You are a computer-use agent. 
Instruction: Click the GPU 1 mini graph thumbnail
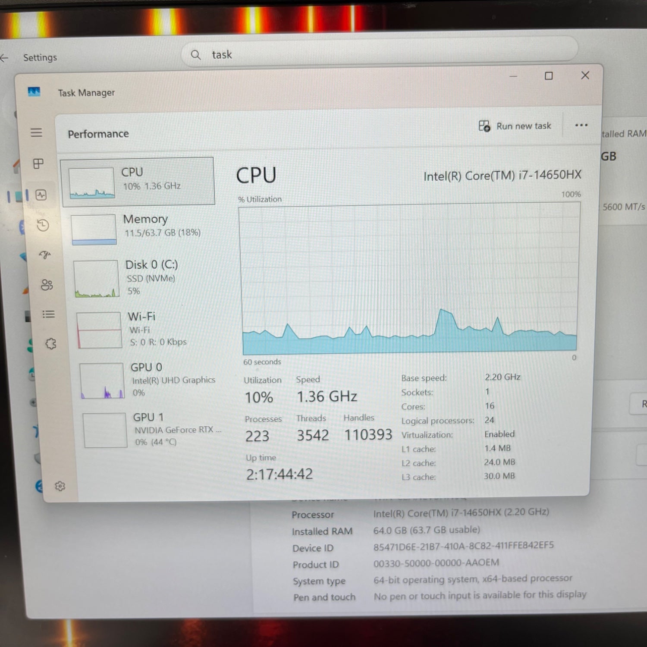[x=105, y=430]
